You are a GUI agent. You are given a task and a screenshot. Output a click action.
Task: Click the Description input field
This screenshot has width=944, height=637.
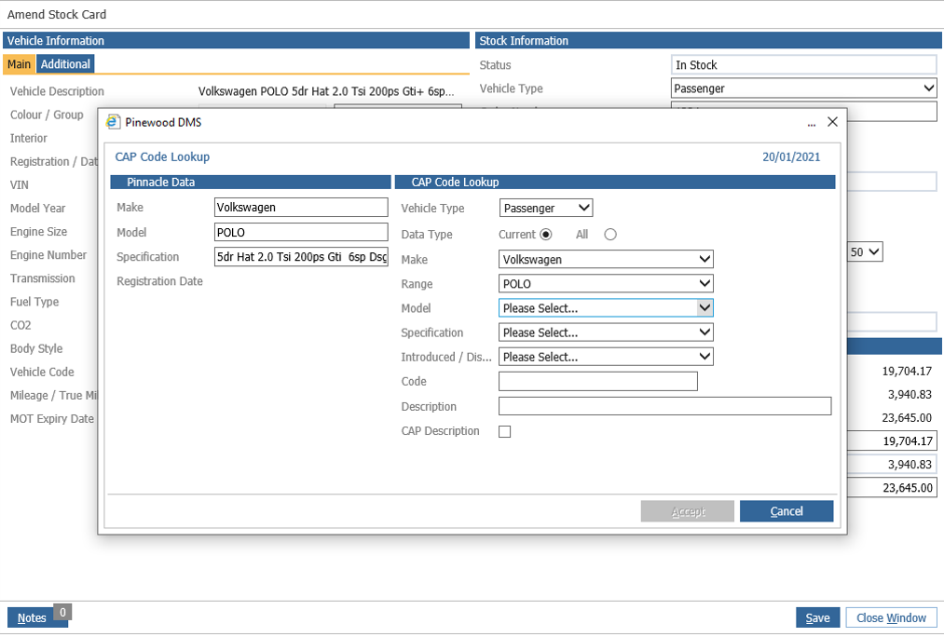click(x=664, y=406)
